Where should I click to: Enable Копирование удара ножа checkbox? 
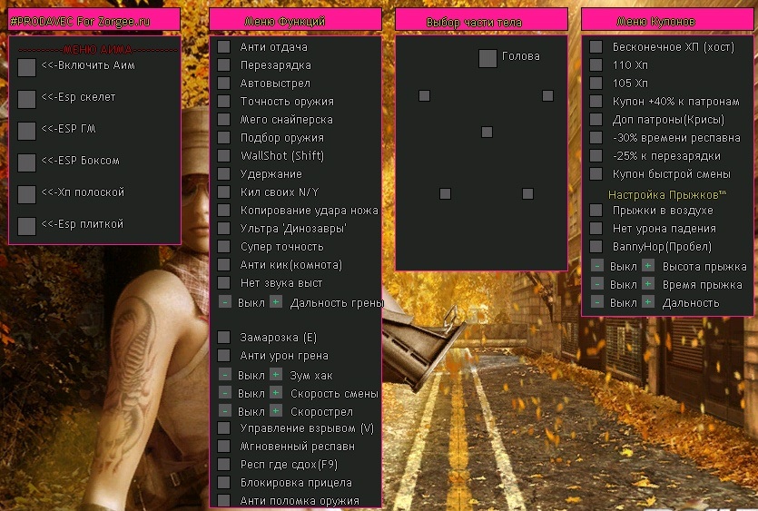point(224,210)
